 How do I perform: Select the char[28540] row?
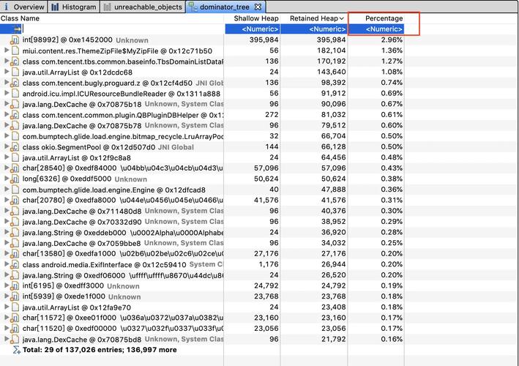202,168
